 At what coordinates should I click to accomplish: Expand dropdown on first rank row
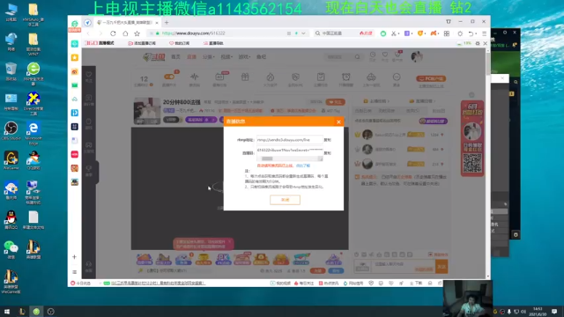coord(442,135)
